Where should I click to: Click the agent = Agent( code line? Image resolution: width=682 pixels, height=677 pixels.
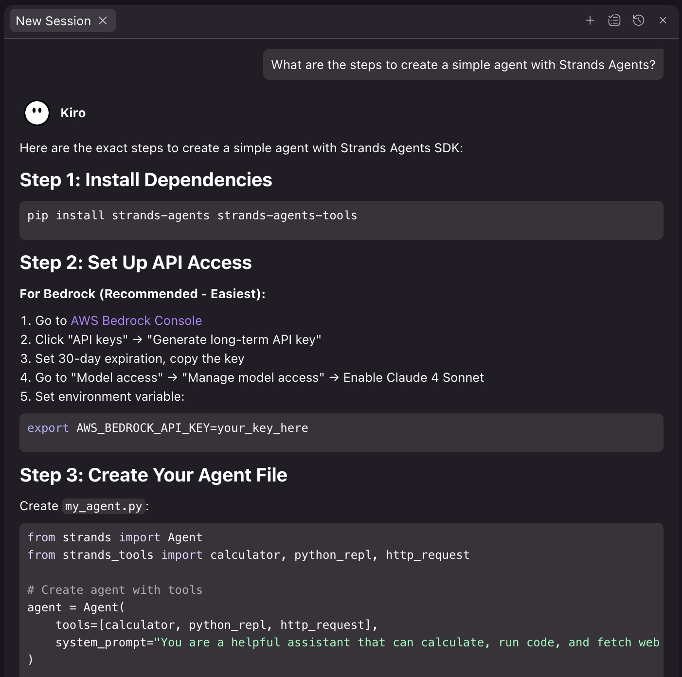(76, 607)
